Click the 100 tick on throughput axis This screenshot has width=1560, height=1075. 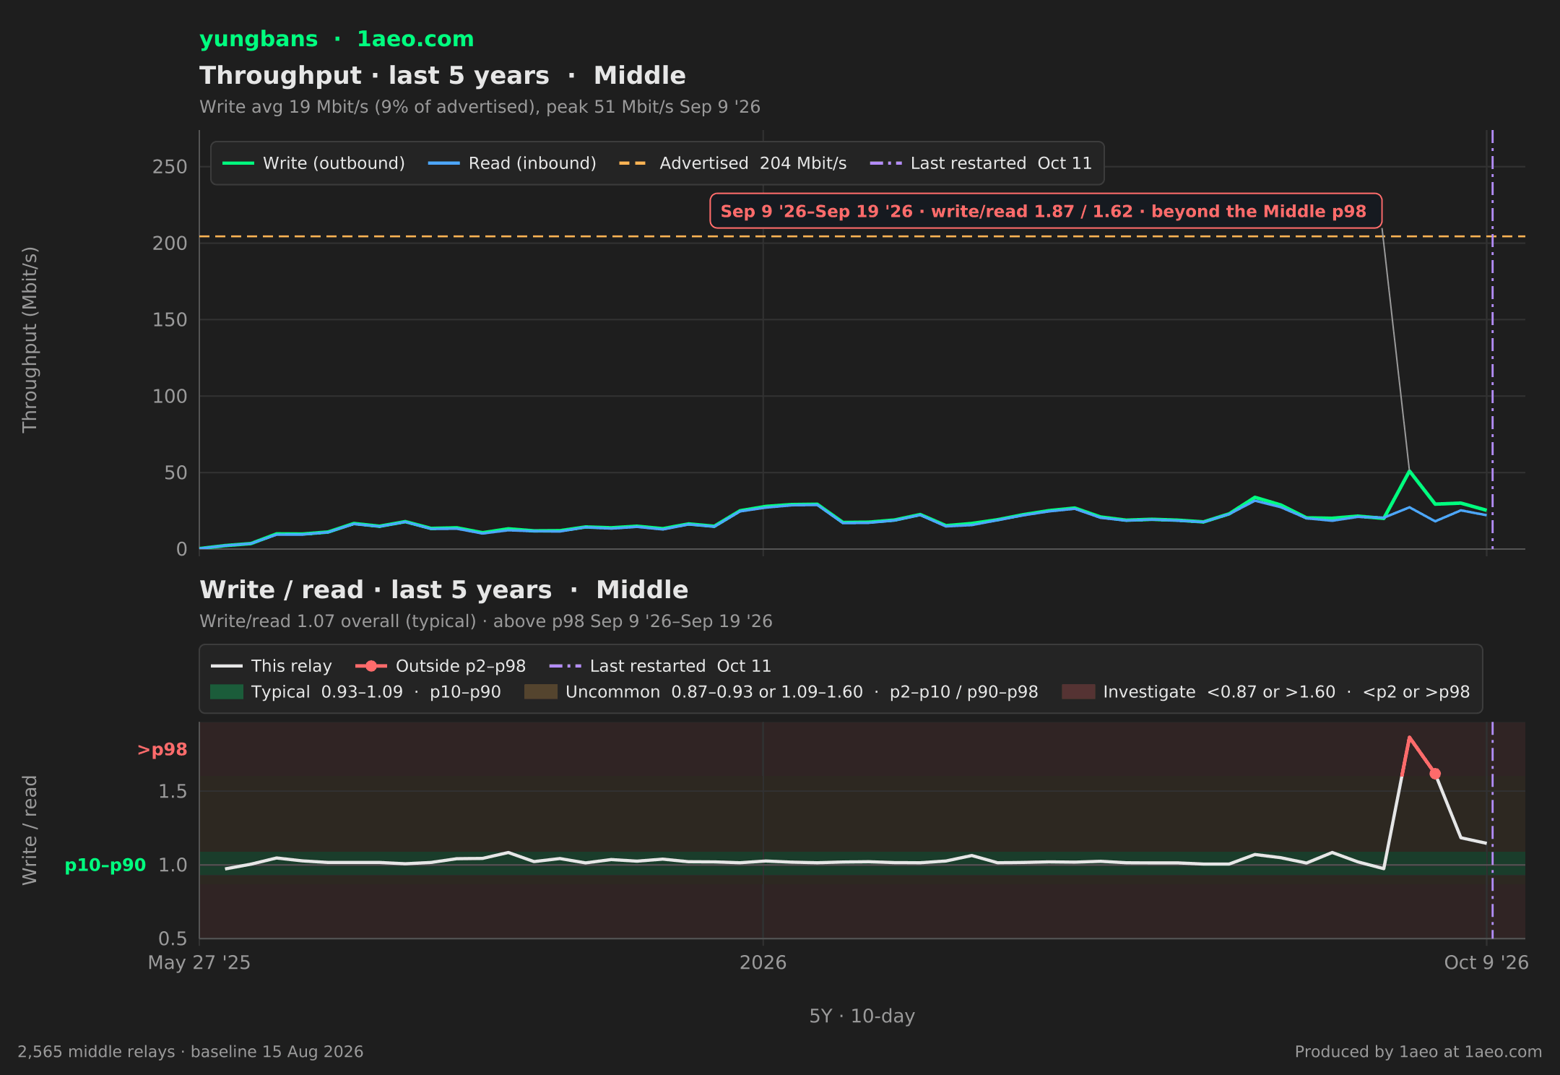(x=170, y=397)
